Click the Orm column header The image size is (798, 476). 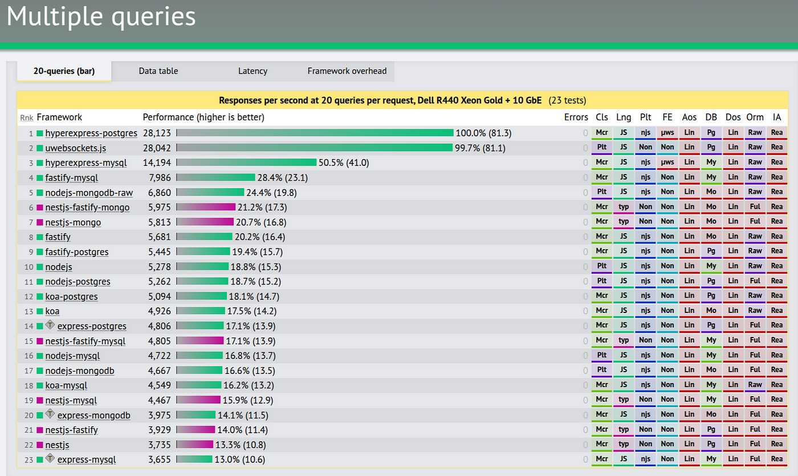(x=755, y=117)
